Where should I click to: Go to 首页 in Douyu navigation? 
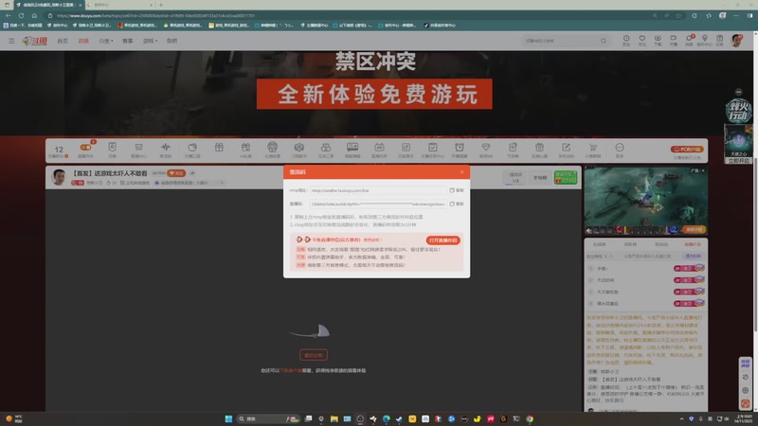coord(63,41)
